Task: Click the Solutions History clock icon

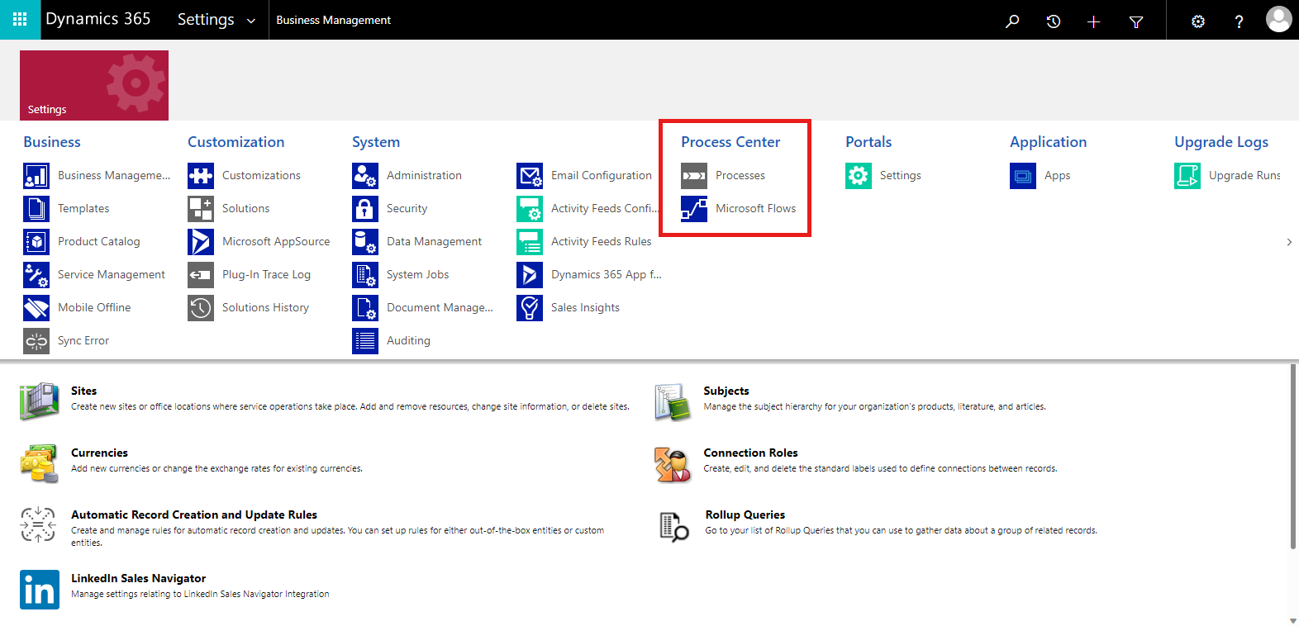Action: point(201,308)
